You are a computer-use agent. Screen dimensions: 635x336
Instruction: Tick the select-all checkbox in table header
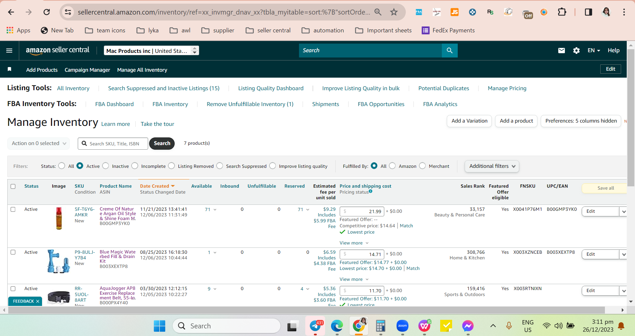click(x=13, y=186)
